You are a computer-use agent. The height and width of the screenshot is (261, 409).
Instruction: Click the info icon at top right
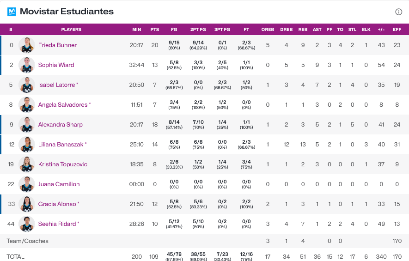(398, 12)
